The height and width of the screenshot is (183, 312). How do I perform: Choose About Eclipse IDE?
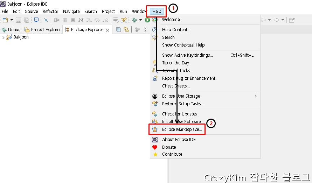[x=205, y=140]
